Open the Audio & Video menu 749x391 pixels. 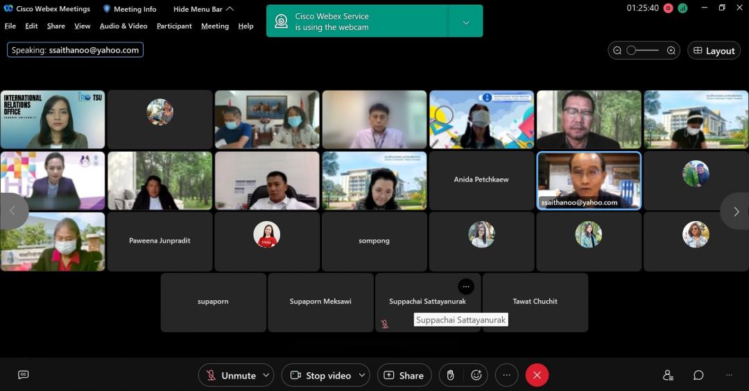[123, 26]
